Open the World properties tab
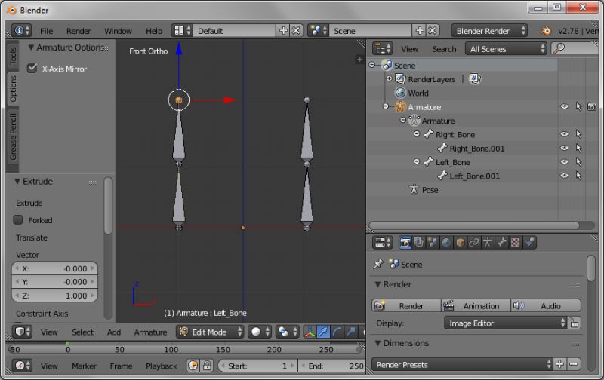Viewport: 604px width, 380px height. tap(446, 242)
